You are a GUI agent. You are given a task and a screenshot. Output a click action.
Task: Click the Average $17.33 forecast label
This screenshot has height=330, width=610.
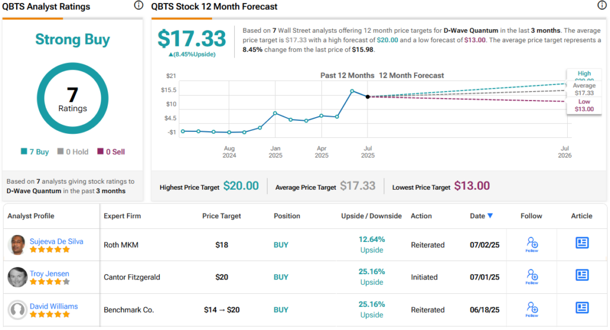click(x=584, y=89)
